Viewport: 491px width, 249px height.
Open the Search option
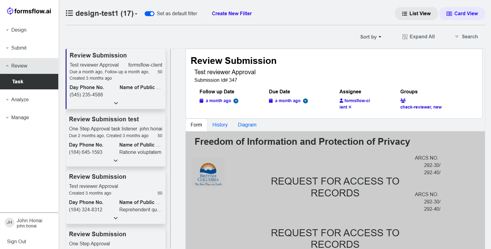pyautogui.click(x=466, y=37)
